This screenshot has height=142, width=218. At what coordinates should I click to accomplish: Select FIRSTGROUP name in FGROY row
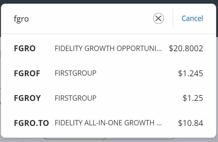pos(76,98)
